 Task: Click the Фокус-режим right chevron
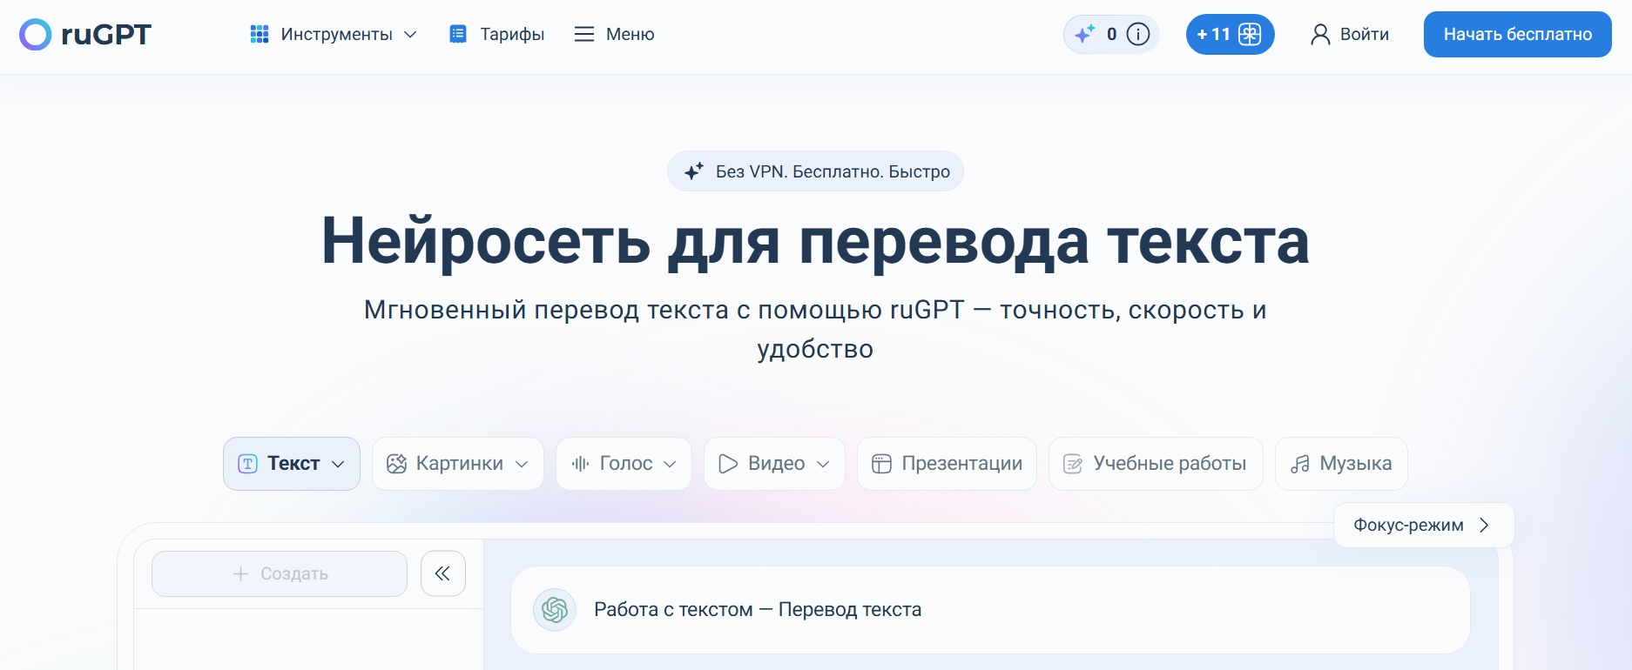(1485, 525)
